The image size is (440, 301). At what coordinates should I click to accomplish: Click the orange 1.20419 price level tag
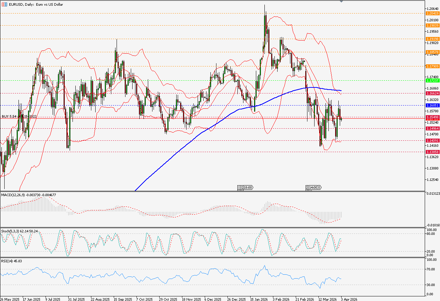tap(432, 13)
